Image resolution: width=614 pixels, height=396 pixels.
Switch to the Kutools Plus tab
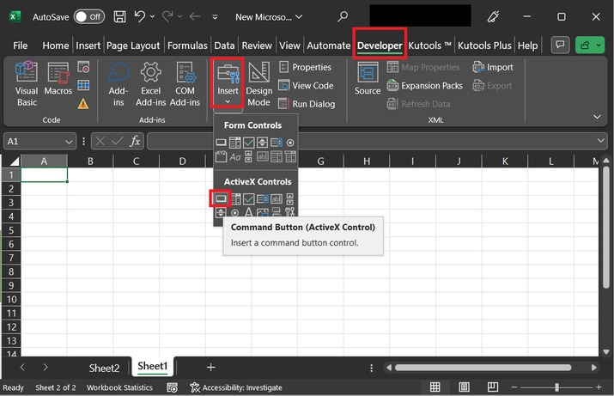[x=484, y=46]
